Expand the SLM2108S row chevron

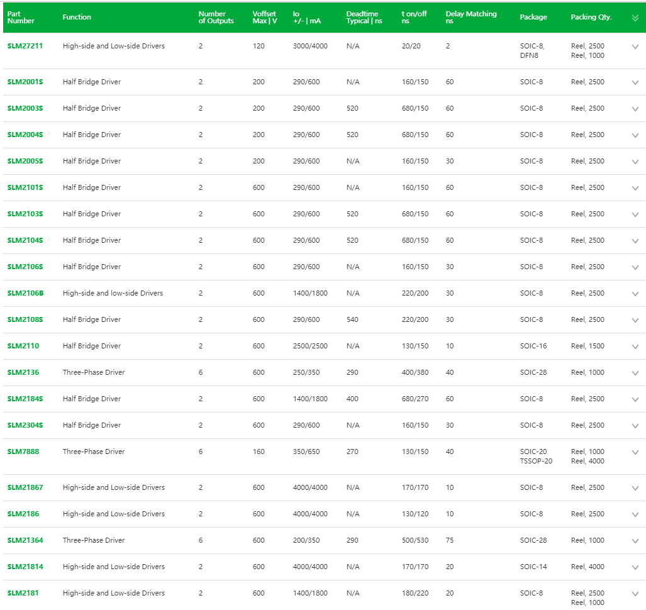(x=635, y=320)
